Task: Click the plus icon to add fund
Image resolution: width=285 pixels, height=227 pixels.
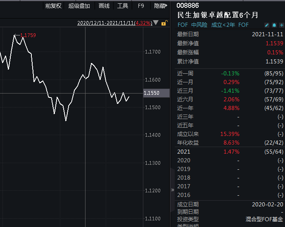Action: coord(281,25)
